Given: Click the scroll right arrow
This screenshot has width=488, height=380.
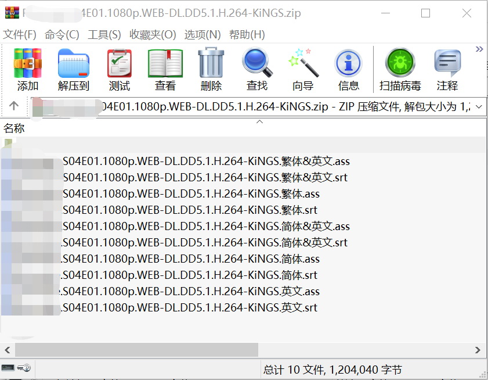Looking at the screenshot, I should [x=478, y=350].
